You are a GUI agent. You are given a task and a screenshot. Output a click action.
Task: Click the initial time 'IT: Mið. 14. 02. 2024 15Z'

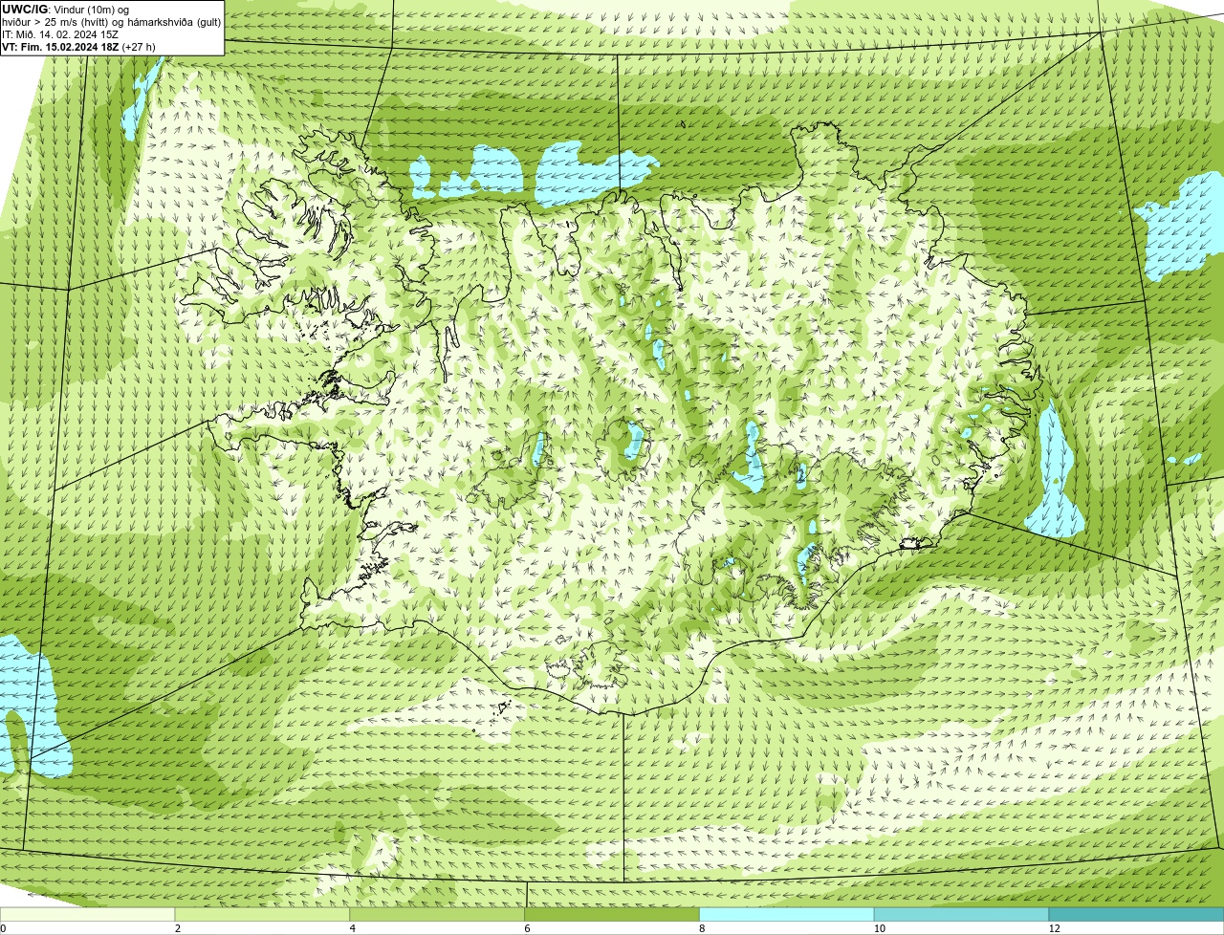click(x=60, y=34)
